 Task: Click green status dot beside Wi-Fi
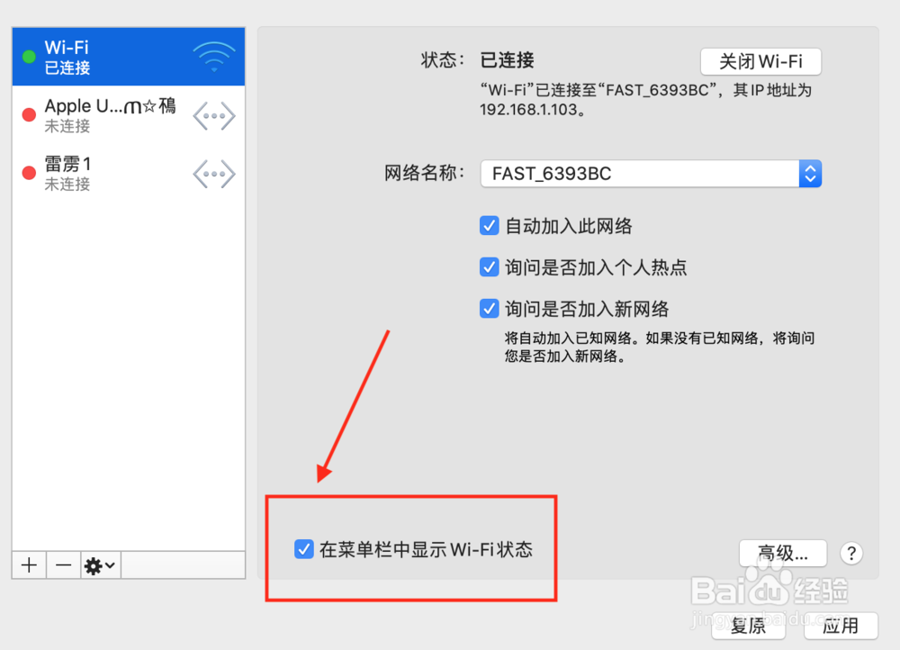pos(29,57)
